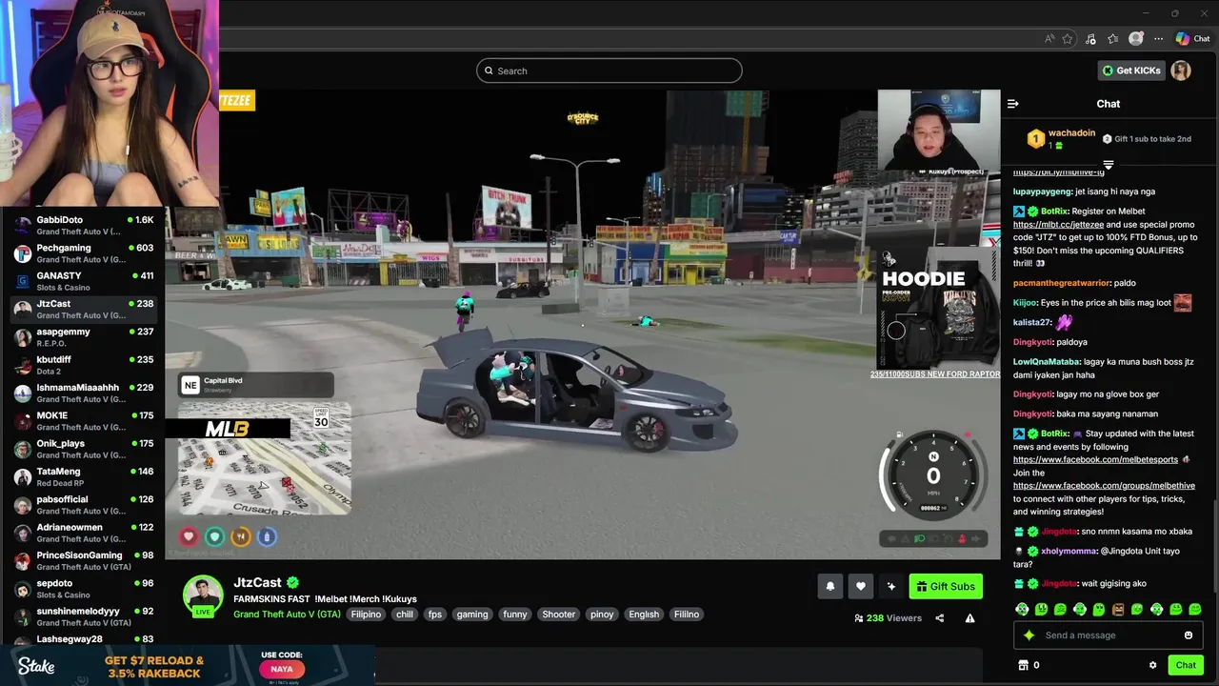Open Kick user profile avatar menu
Screen dimensions: 1219x686
1181,71
